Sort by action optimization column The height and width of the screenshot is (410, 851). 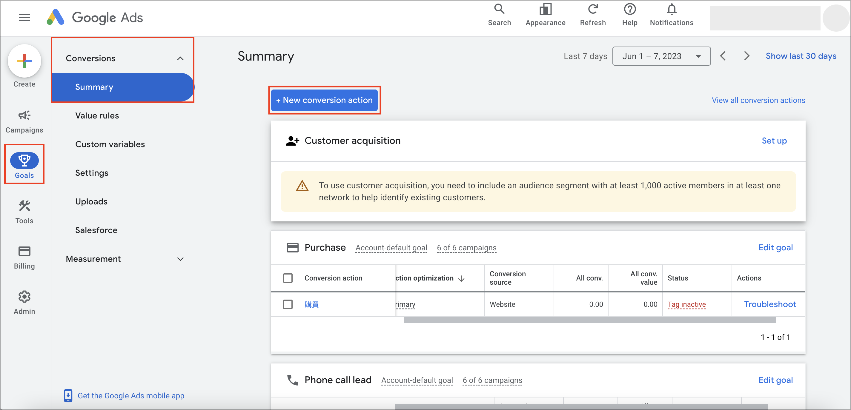coord(430,278)
